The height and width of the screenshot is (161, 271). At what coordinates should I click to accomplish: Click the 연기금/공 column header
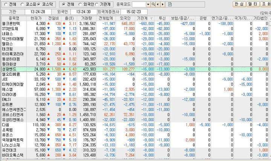[x=222, y=18]
